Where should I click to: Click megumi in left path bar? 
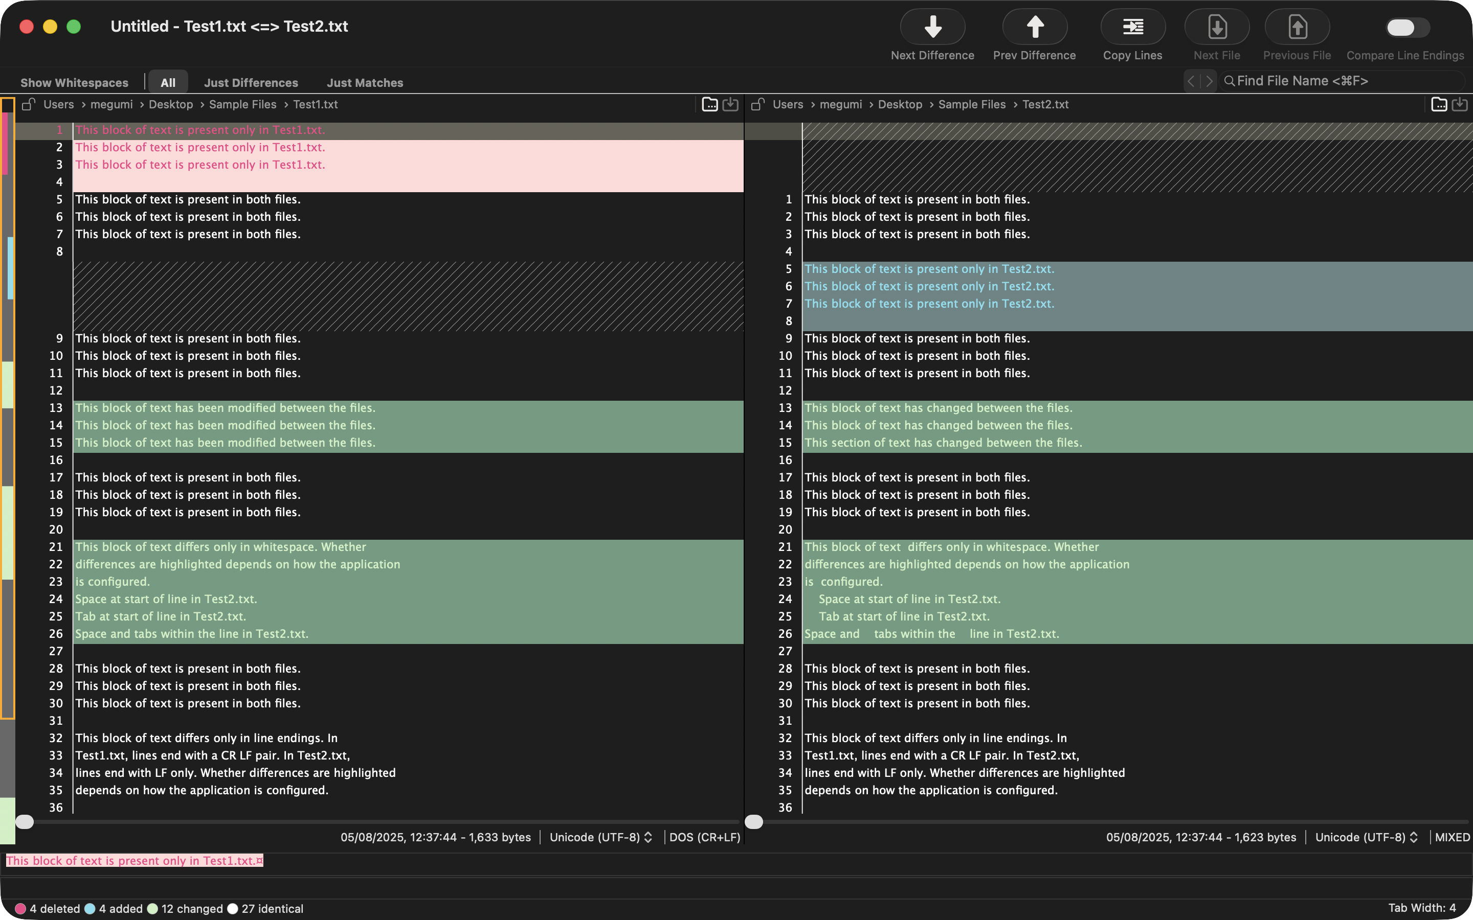point(111,104)
